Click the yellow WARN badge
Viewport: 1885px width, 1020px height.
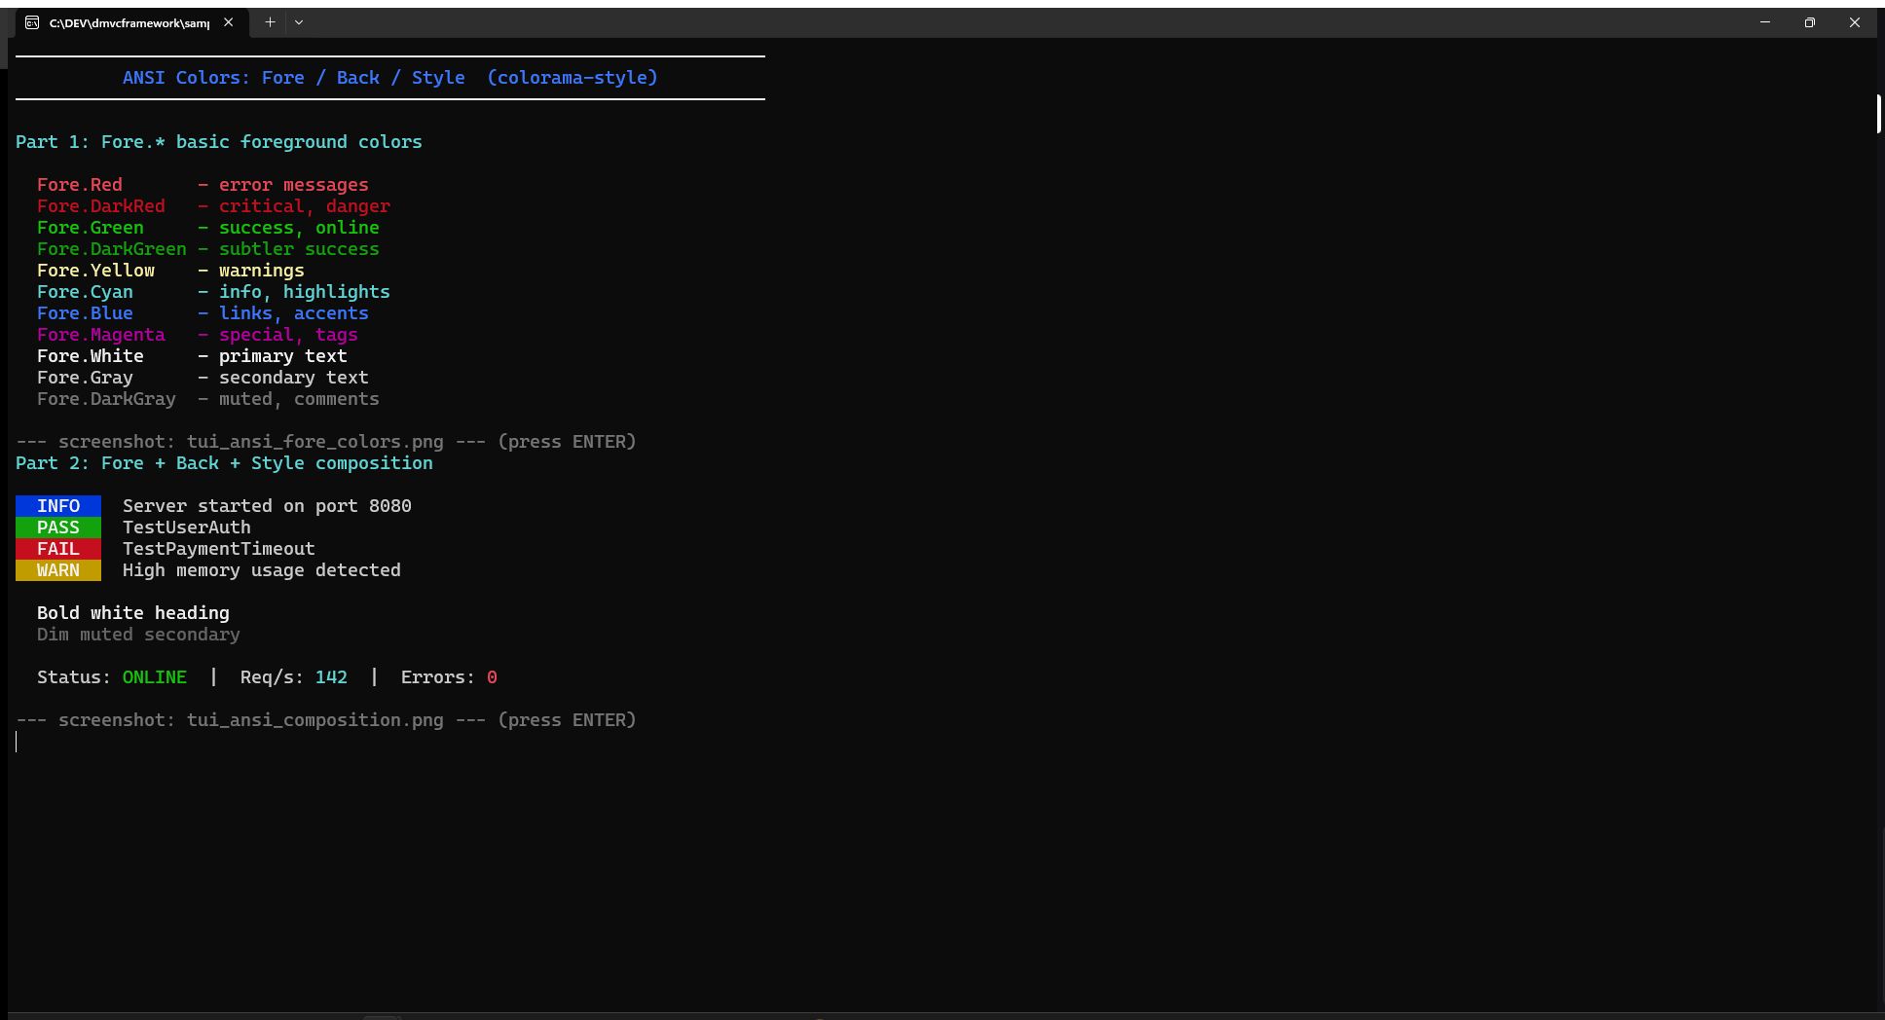[x=58, y=570]
